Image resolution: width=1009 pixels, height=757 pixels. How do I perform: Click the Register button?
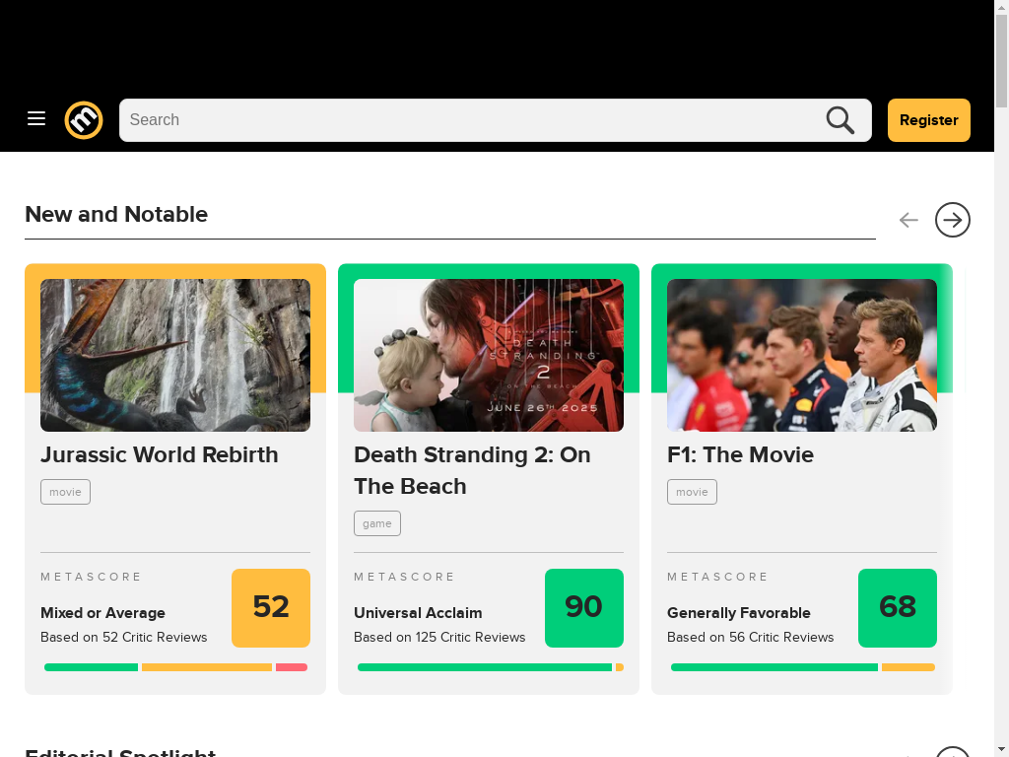(x=928, y=119)
